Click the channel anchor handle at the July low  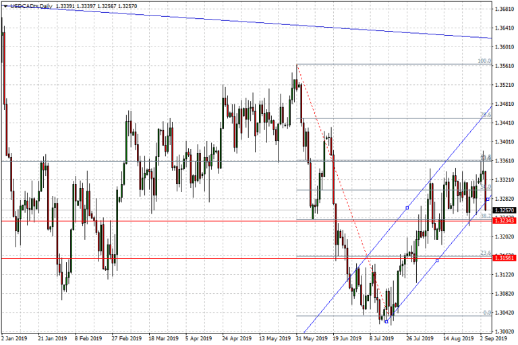(x=386, y=321)
